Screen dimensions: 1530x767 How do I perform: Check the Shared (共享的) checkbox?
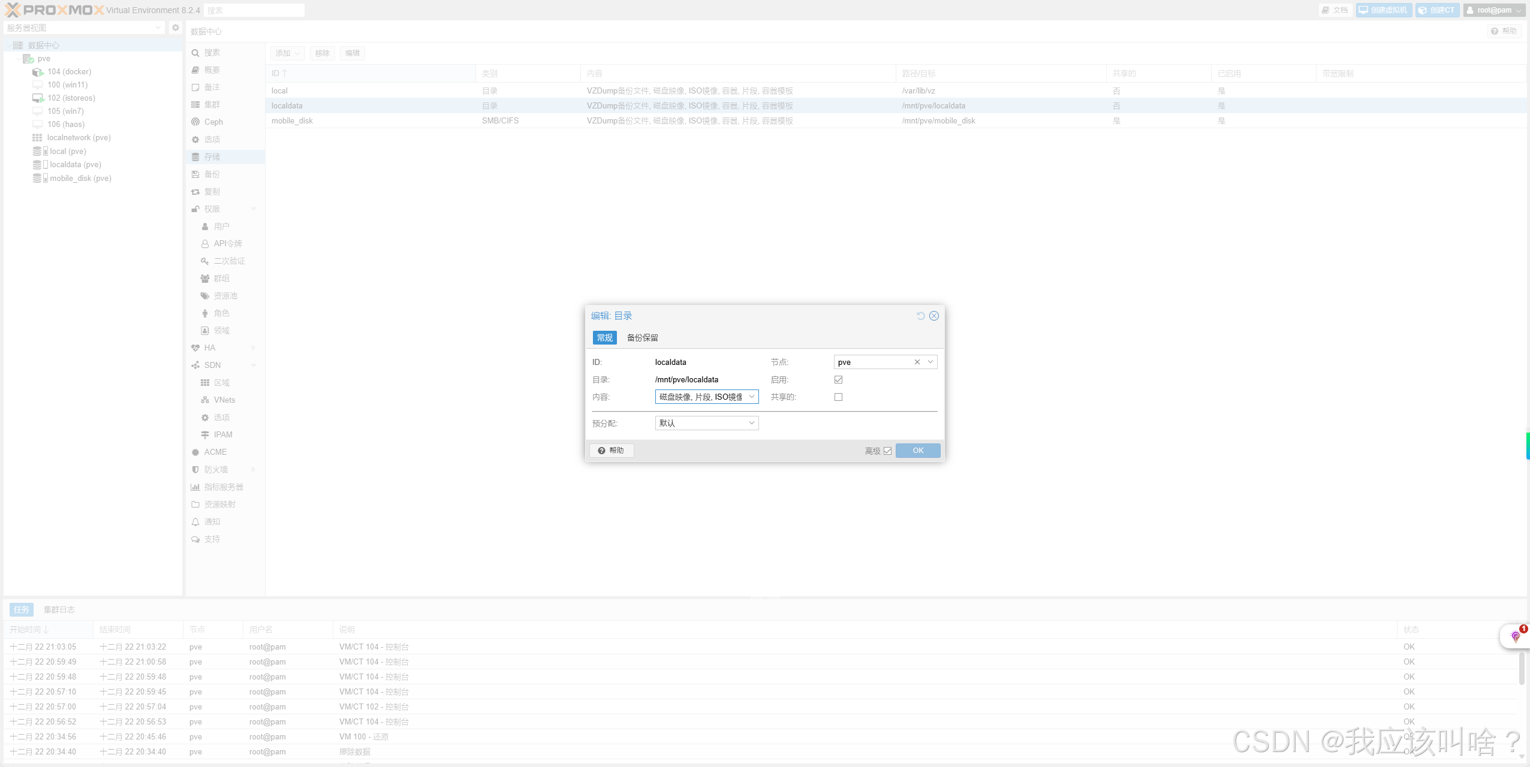pyautogui.click(x=838, y=397)
